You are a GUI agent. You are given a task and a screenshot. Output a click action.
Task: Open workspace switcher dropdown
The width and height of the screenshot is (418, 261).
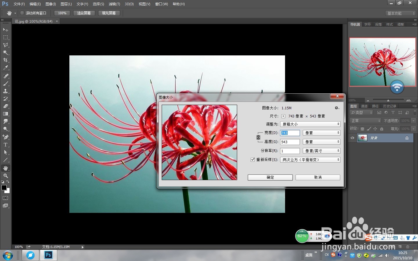pyautogui.click(x=401, y=13)
